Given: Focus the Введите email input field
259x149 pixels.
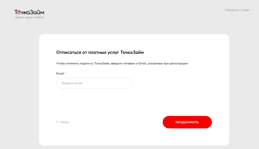Looking at the screenshot, I should coord(94,83).
